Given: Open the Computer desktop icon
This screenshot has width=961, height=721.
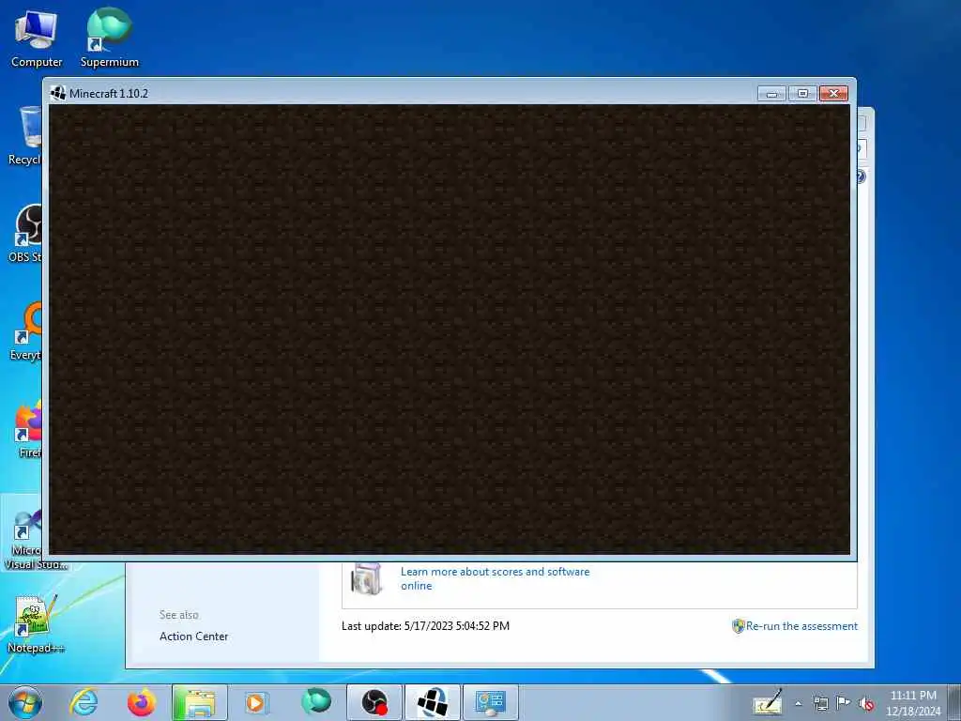Looking at the screenshot, I should [x=37, y=38].
